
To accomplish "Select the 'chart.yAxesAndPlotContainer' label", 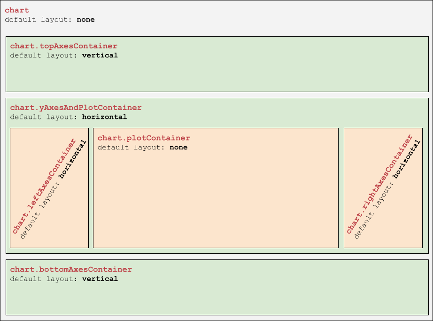I will 76,108.
